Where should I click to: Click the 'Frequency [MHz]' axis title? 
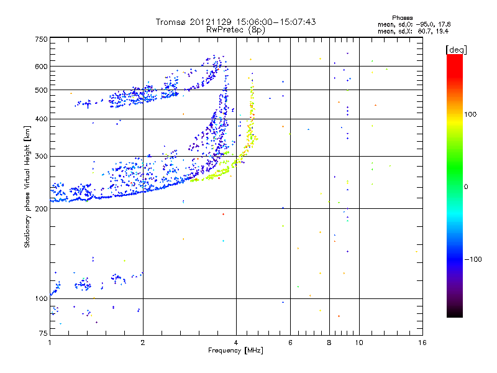(235, 351)
